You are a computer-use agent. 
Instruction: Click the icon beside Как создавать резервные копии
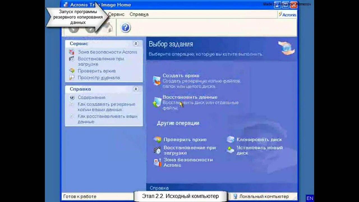coord(72,104)
